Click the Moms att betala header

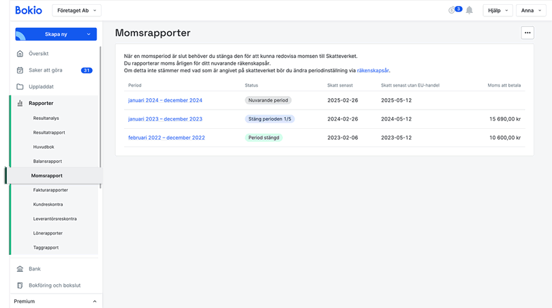coord(504,85)
